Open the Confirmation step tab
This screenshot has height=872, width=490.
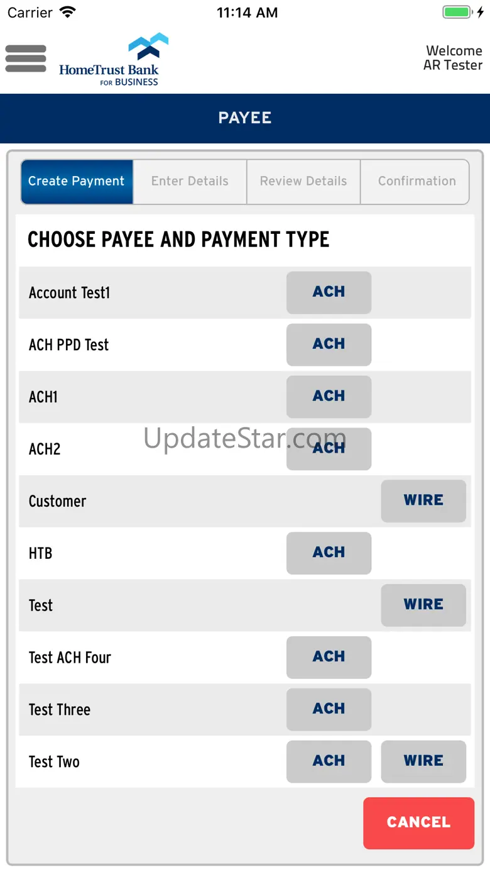click(x=416, y=182)
